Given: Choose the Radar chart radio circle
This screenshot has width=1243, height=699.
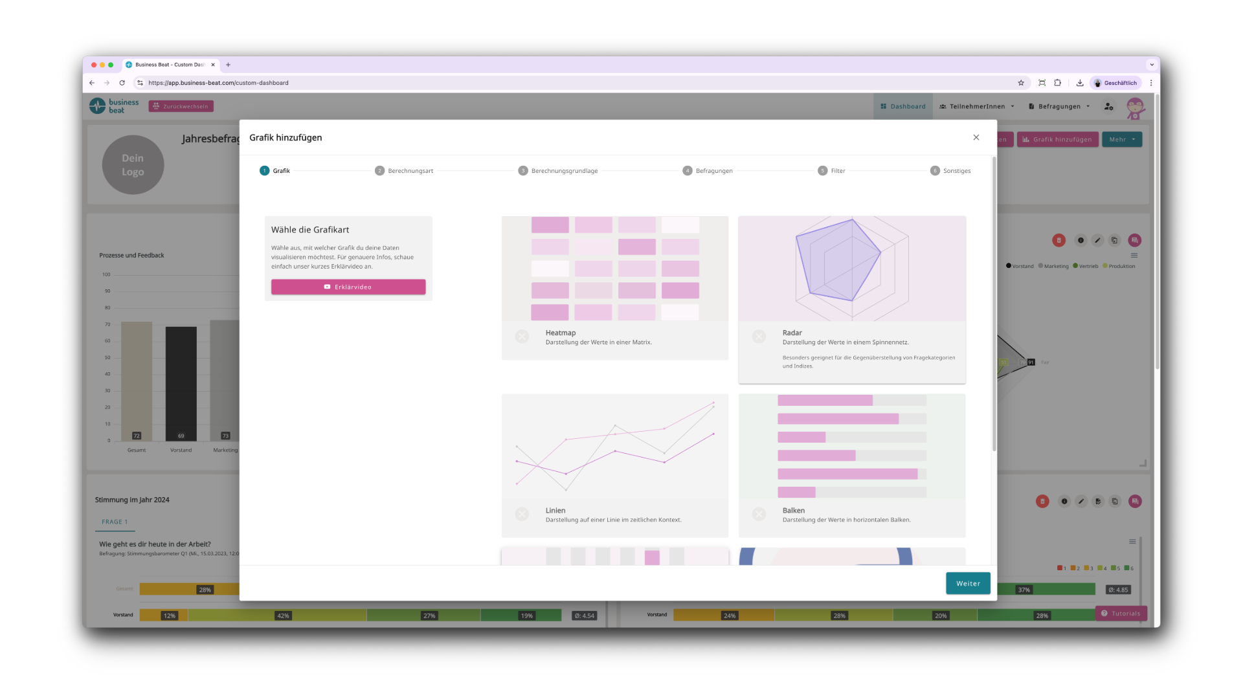Looking at the screenshot, I should coord(759,337).
